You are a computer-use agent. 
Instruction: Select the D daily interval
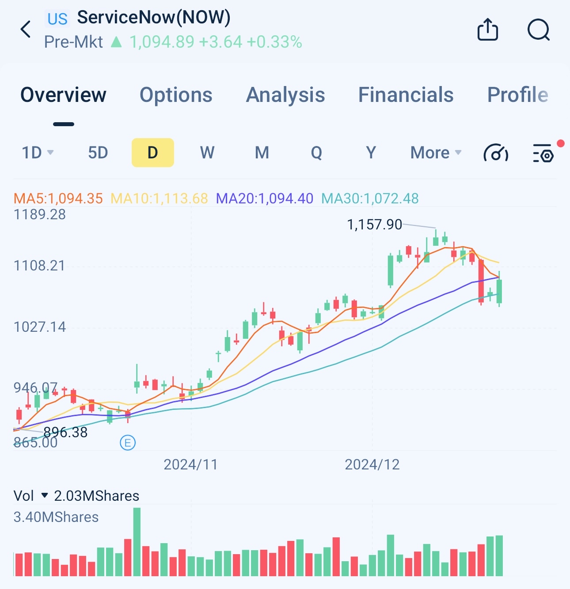[x=152, y=153]
